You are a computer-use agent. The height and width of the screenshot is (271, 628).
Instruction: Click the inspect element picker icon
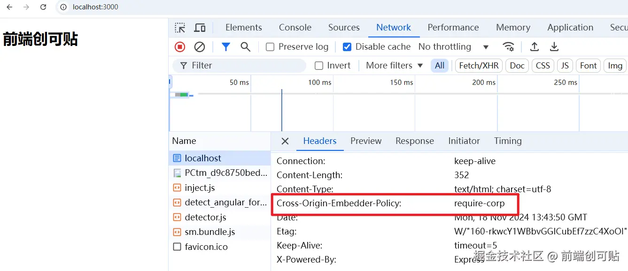click(x=180, y=28)
